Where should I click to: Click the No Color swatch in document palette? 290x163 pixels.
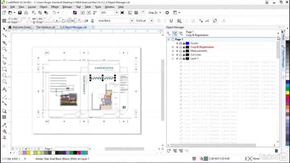click(x=21, y=153)
